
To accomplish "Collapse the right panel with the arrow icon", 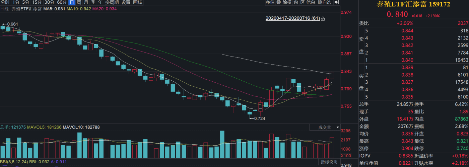I will tap(337, 2).
